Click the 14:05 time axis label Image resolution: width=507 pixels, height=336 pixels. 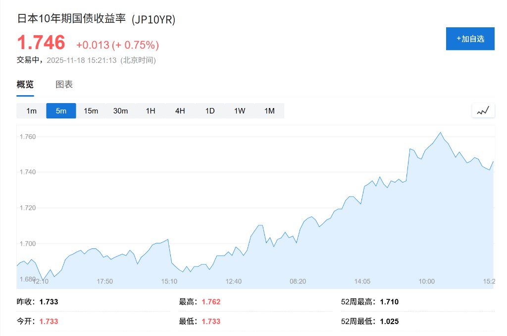click(x=362, y=281)
